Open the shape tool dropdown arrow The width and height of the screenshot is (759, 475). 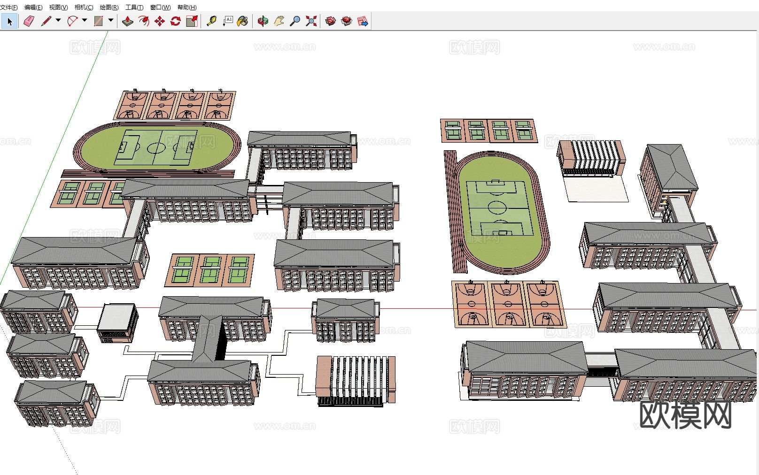pos(111,20)
